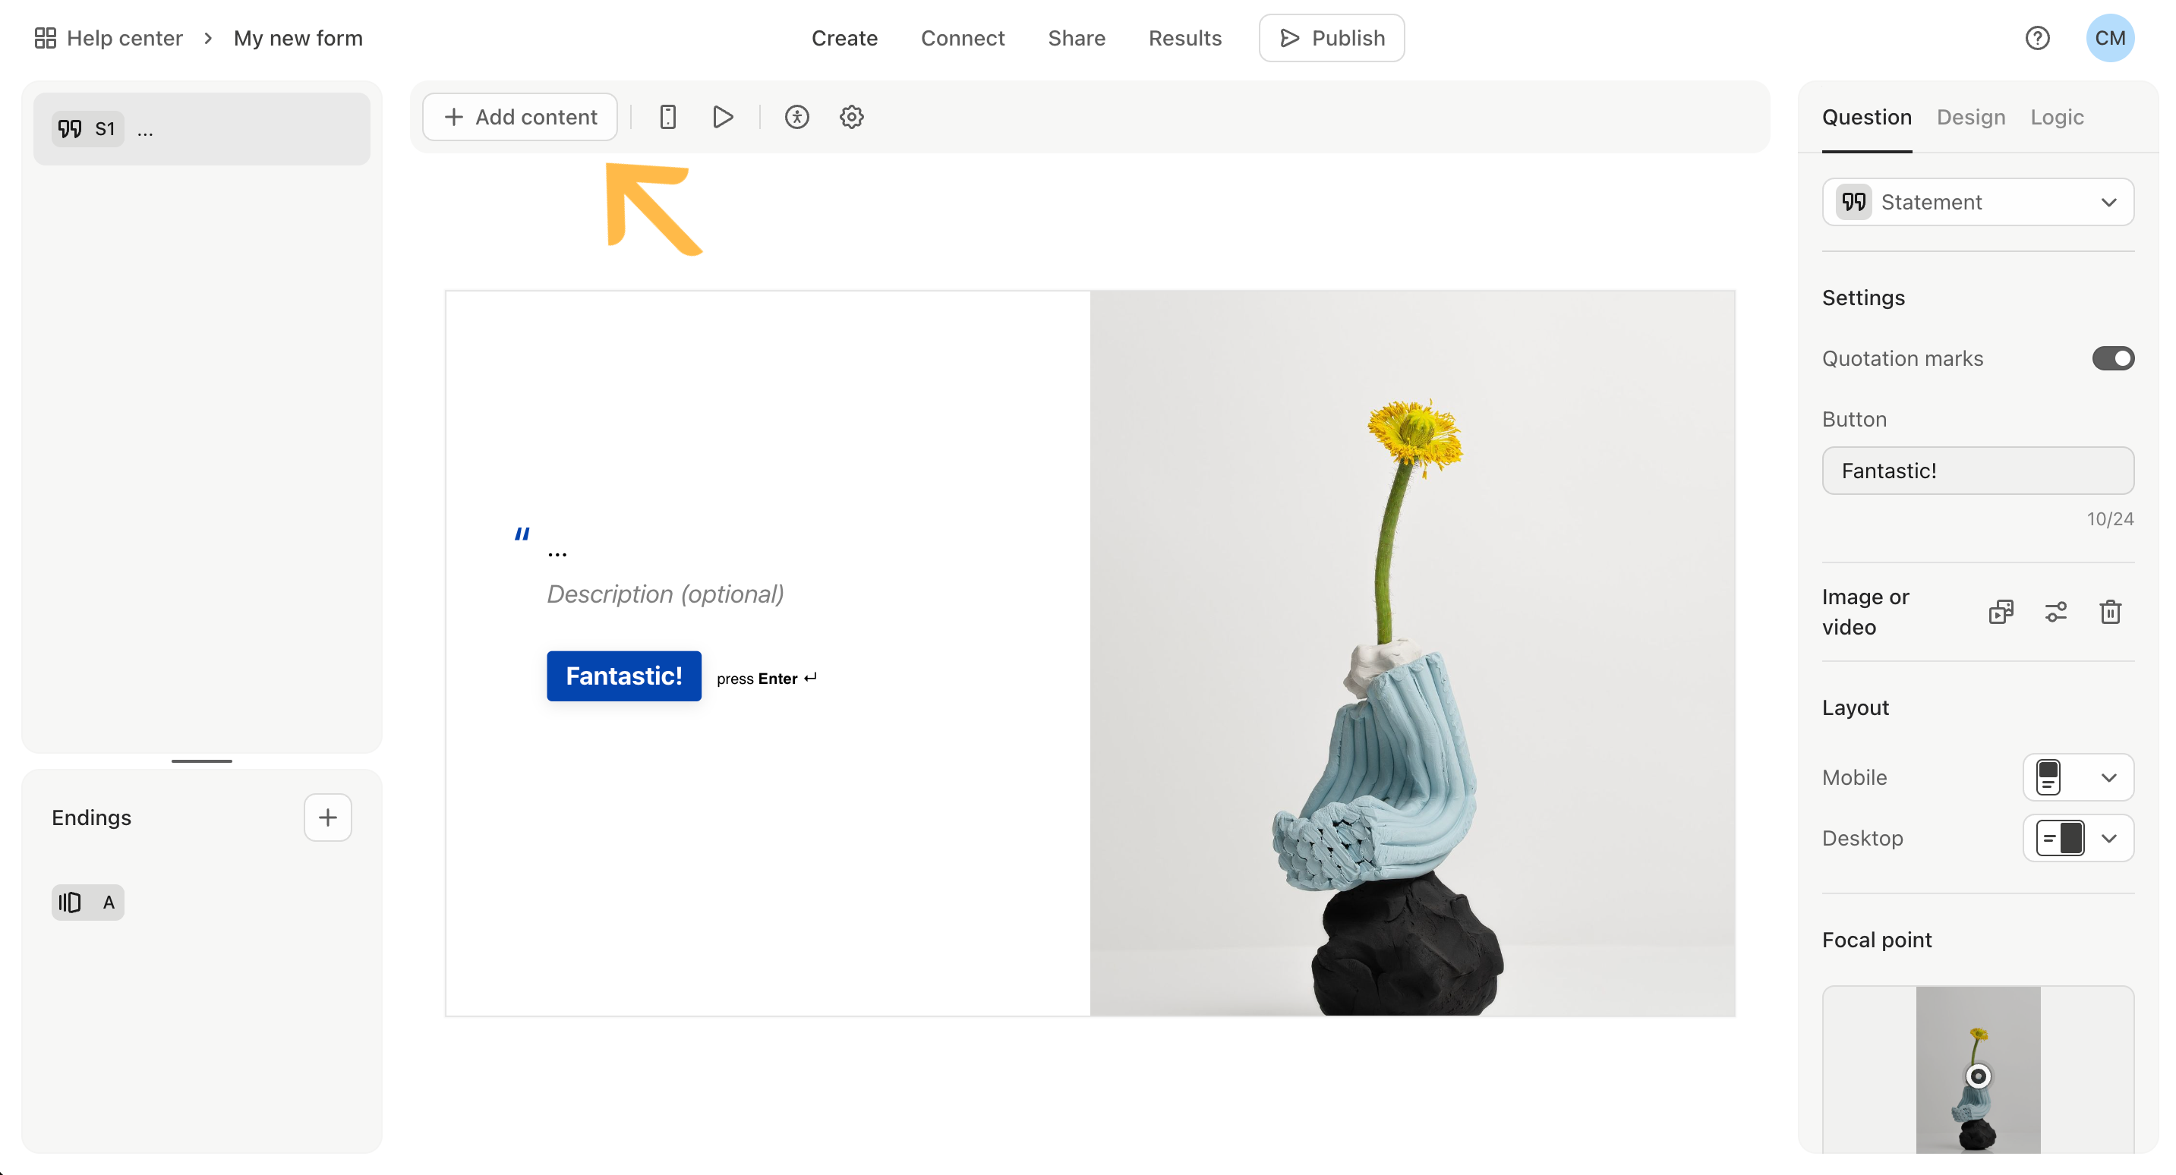Switch to the Design tab

click(x=1970, y=117)
